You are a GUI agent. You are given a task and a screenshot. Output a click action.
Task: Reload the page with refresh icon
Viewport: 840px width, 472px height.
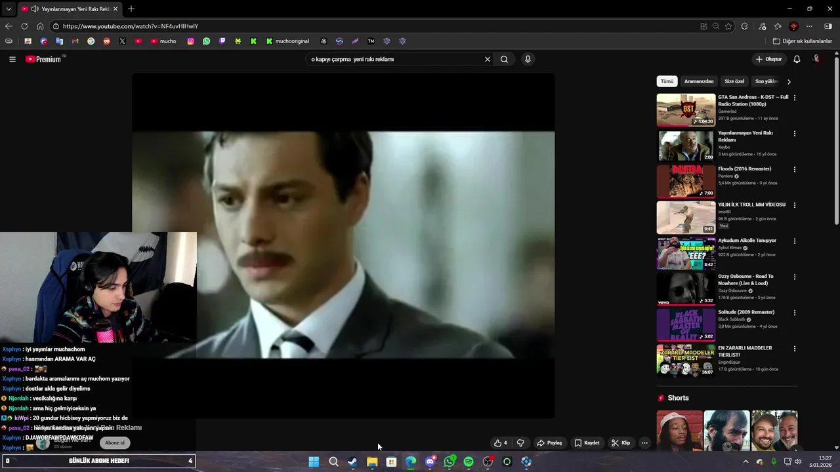24,26
